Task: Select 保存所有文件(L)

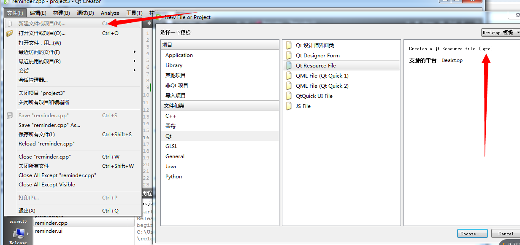Action: [x=73, y=134]
